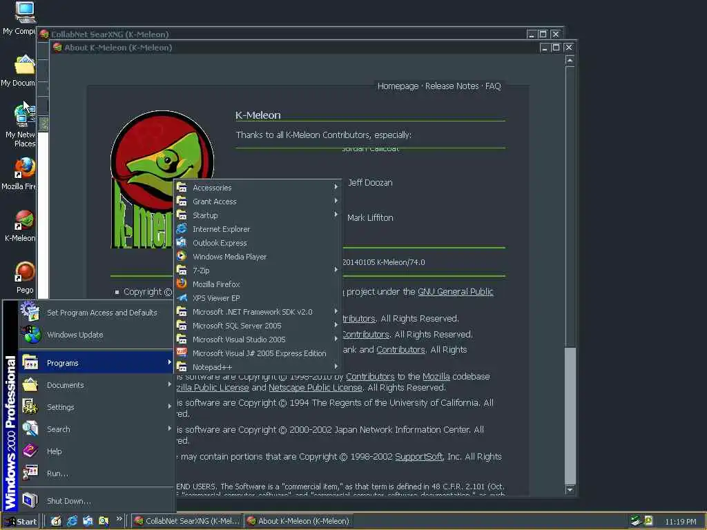Expand the 7-Zip submenu arrow

(336, 270)
